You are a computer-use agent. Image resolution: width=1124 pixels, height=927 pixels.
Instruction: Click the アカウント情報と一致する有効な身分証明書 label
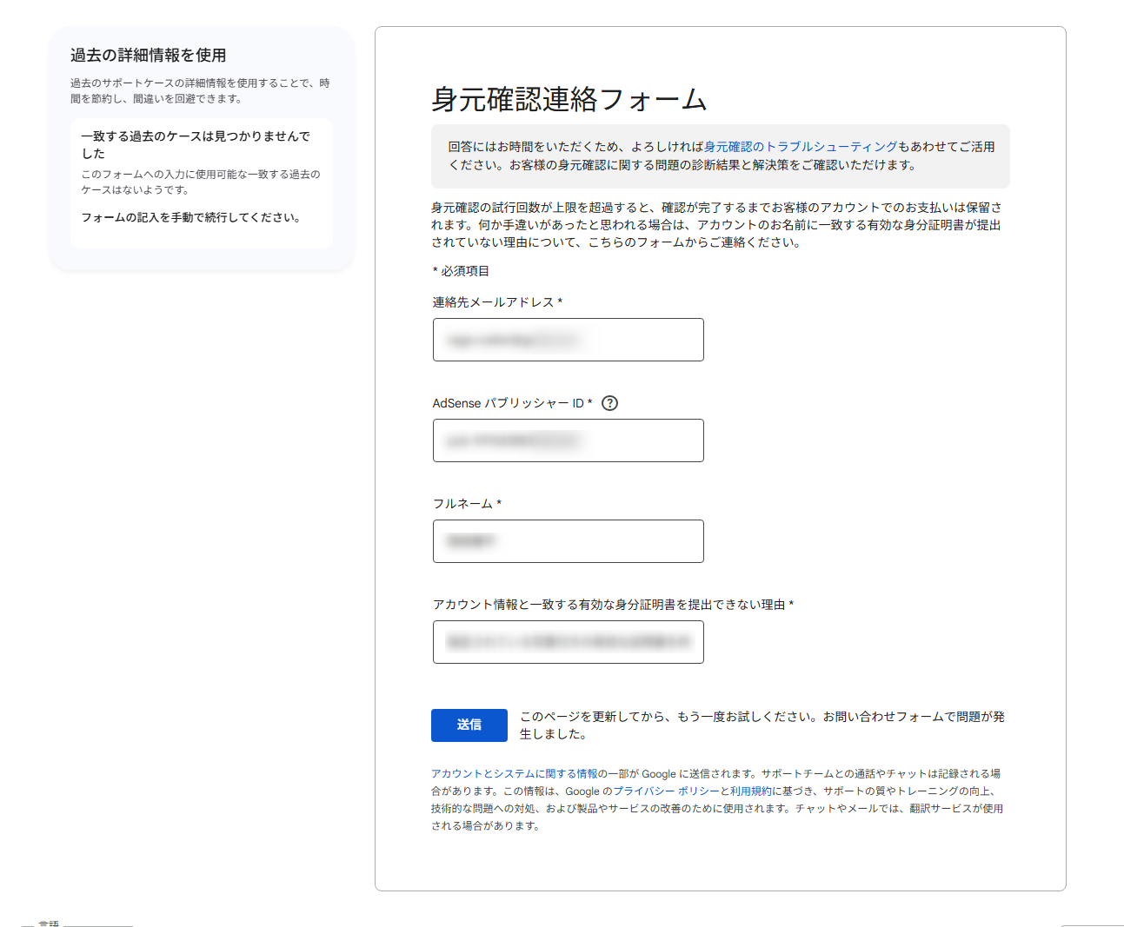[x=613, y=605]
